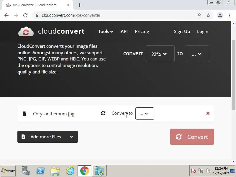View site security via the padlock icon

click(x=37, y=15)
